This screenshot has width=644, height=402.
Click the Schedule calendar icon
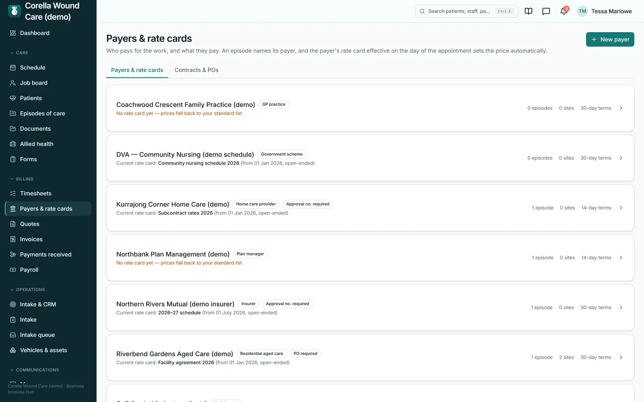pos(13,68)
